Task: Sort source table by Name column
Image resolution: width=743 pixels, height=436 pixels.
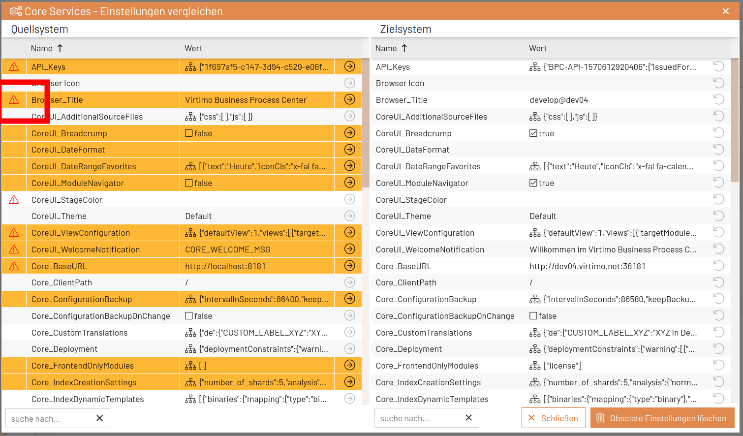Action: point(42,48)
